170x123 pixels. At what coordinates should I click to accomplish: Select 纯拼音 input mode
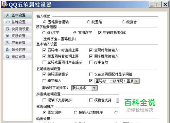[x=123, y=22]
